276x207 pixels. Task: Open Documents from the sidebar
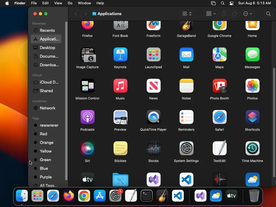pyautogui.click(x=46, y=56)
